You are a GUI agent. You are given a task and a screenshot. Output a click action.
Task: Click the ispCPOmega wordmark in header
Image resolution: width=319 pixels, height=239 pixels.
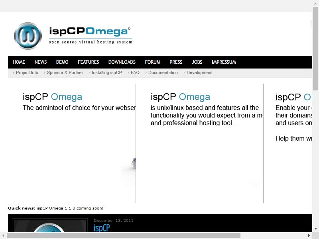pyautogui.click(x=90, y=31)
